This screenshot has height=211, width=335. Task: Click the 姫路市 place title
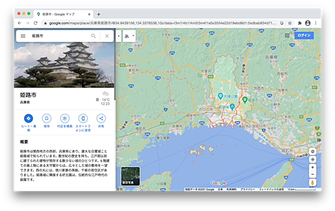pos(28,95)
